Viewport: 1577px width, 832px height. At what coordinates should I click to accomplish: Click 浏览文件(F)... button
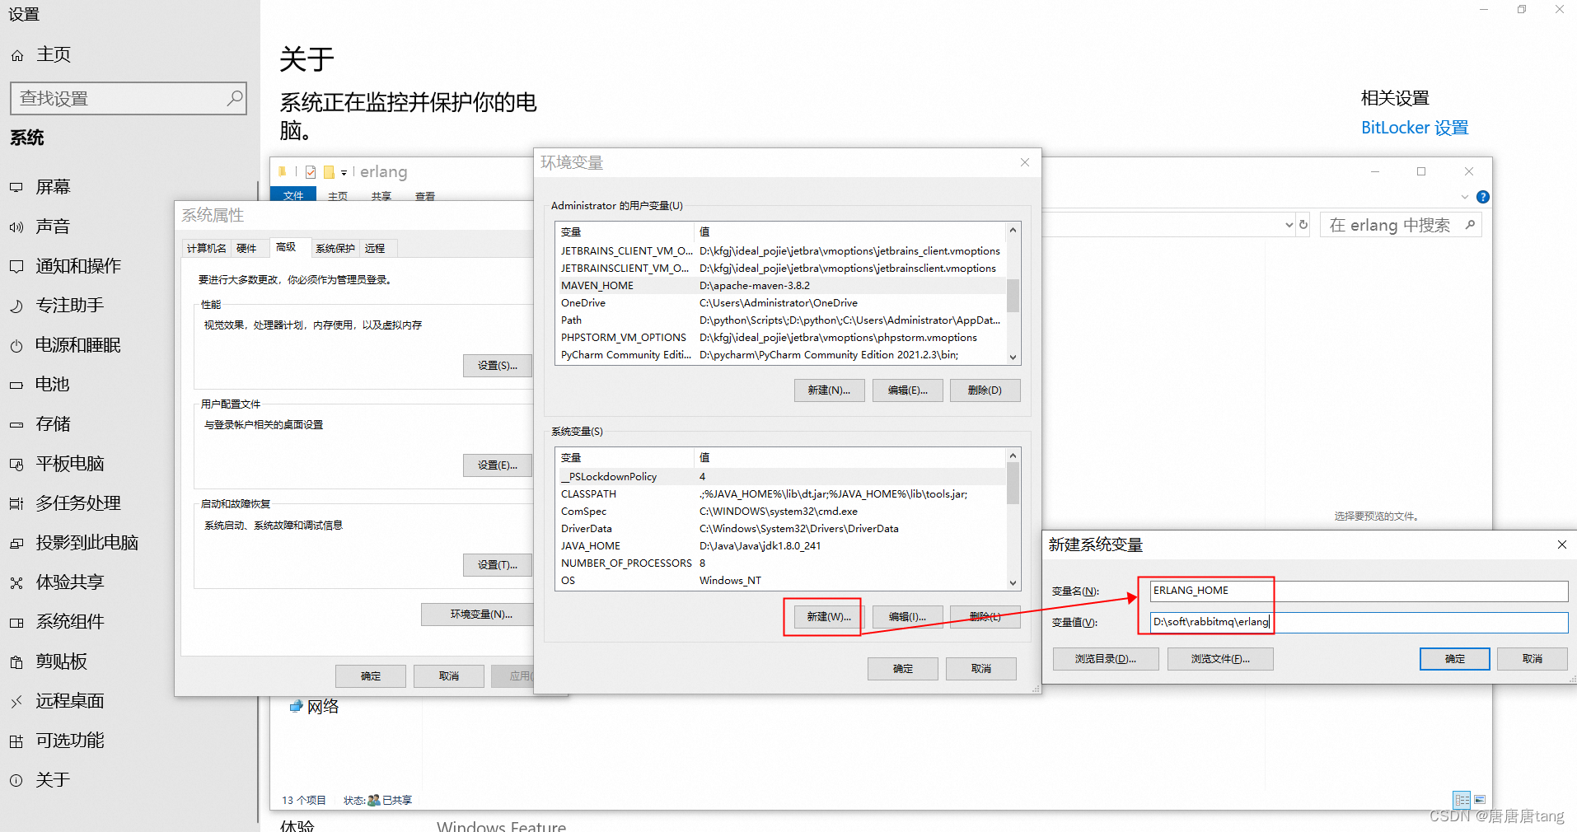(x=1220, y=659)
